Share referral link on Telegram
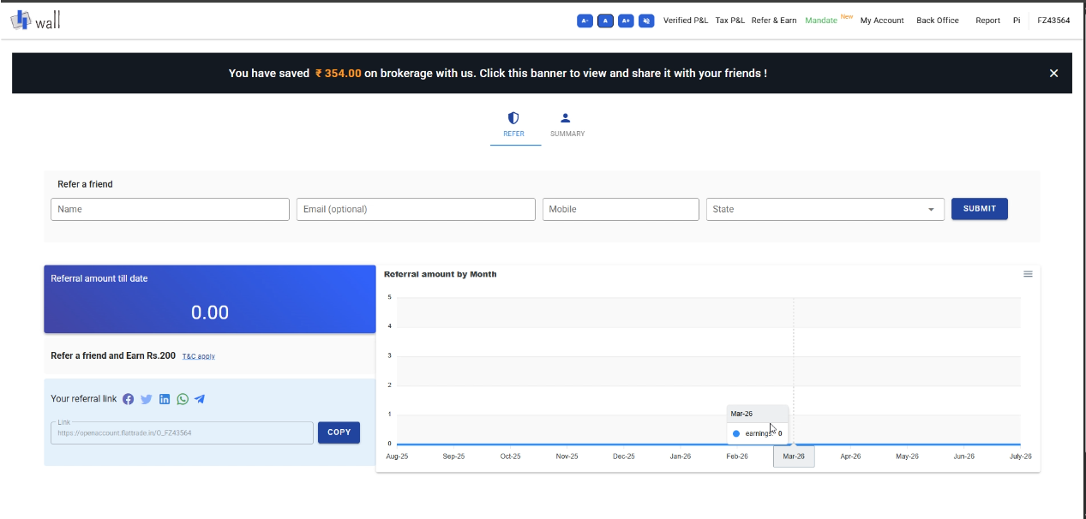 200,399
